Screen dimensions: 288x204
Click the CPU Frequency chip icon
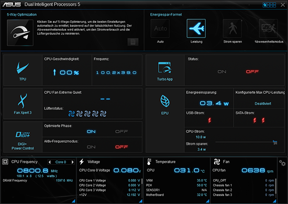tap(5, 162)
